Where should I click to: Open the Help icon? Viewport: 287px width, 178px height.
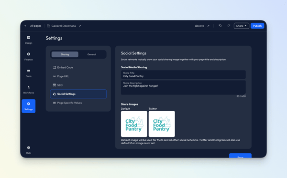(29, 147)
